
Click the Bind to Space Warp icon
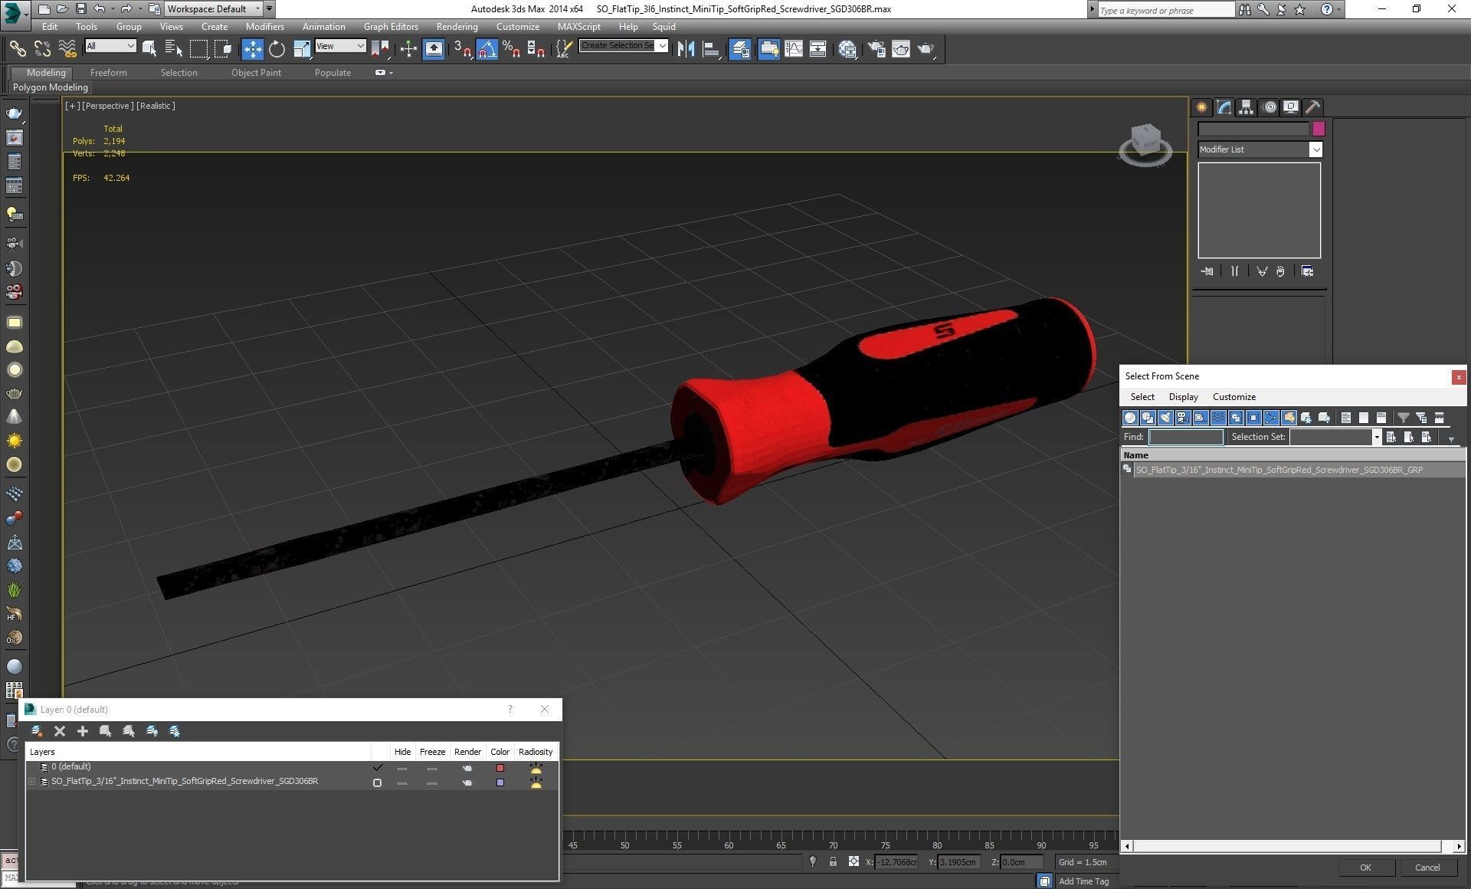pyautogui.click(x=67, y=49)
